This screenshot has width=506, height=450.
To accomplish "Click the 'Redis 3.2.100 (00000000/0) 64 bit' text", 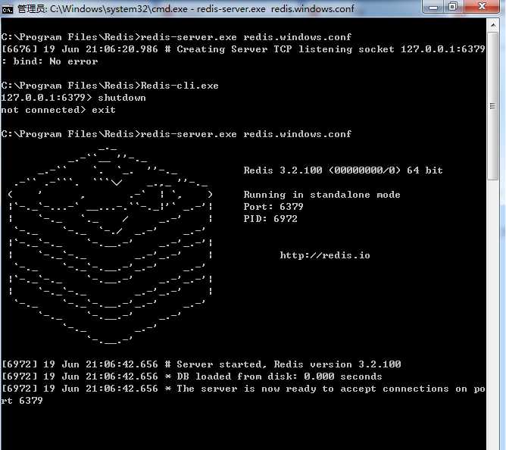I will (x=343, y=170).
